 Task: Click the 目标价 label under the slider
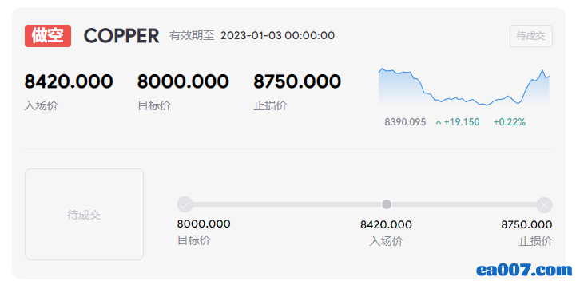point(194,240)
